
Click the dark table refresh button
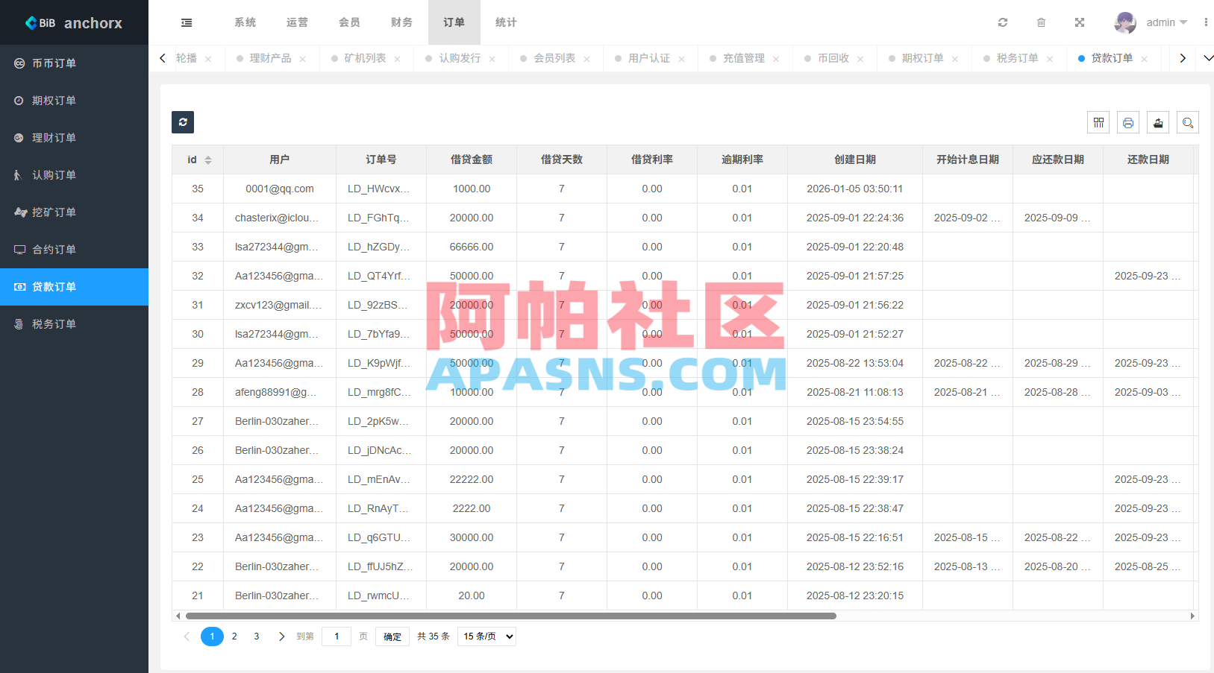183,122
